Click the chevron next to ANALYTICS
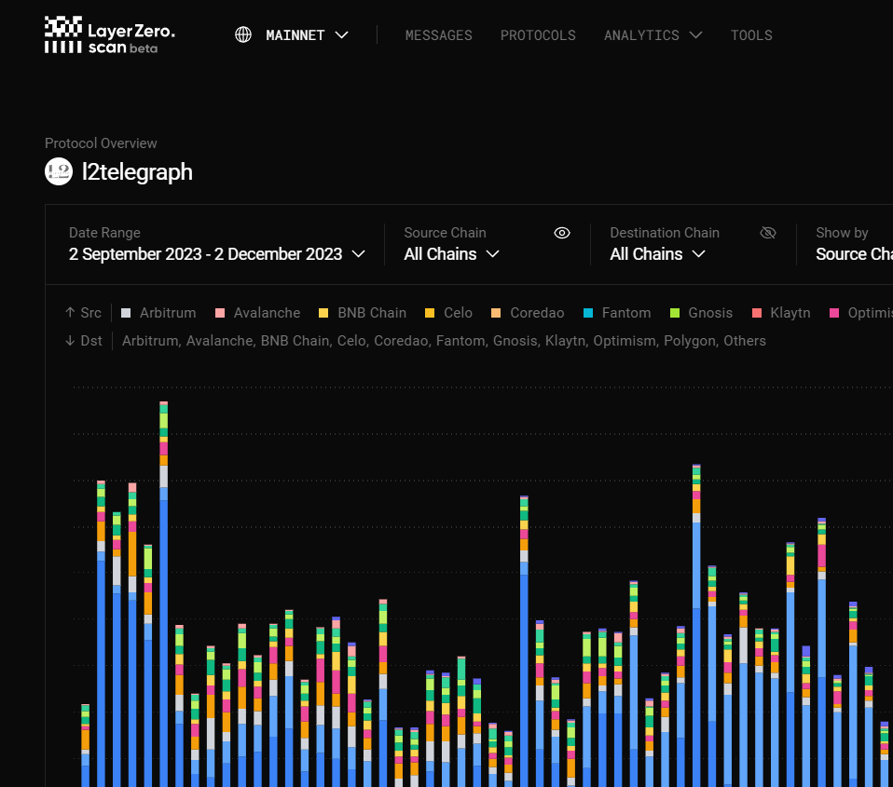Viewport: 893px width, 787px height. [x=695, y=35]
